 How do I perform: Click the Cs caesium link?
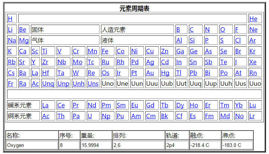(11, 73)
